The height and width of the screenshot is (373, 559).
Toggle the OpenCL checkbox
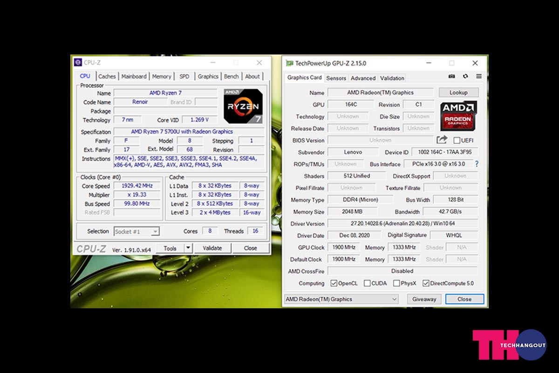pyautogui.click(x=334, y=283)
